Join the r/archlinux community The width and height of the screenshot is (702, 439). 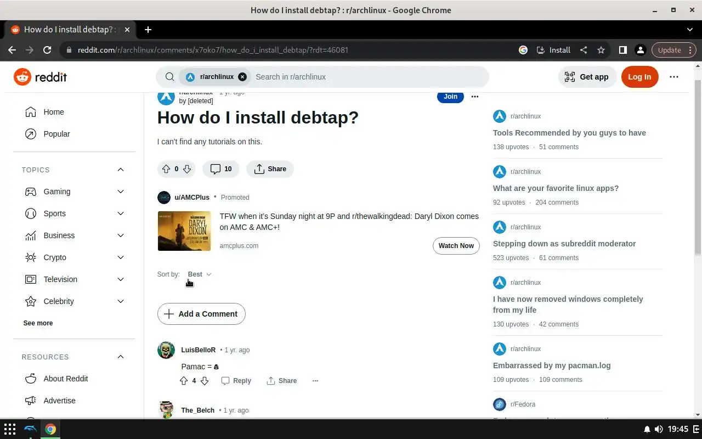[x=450, y=97]
